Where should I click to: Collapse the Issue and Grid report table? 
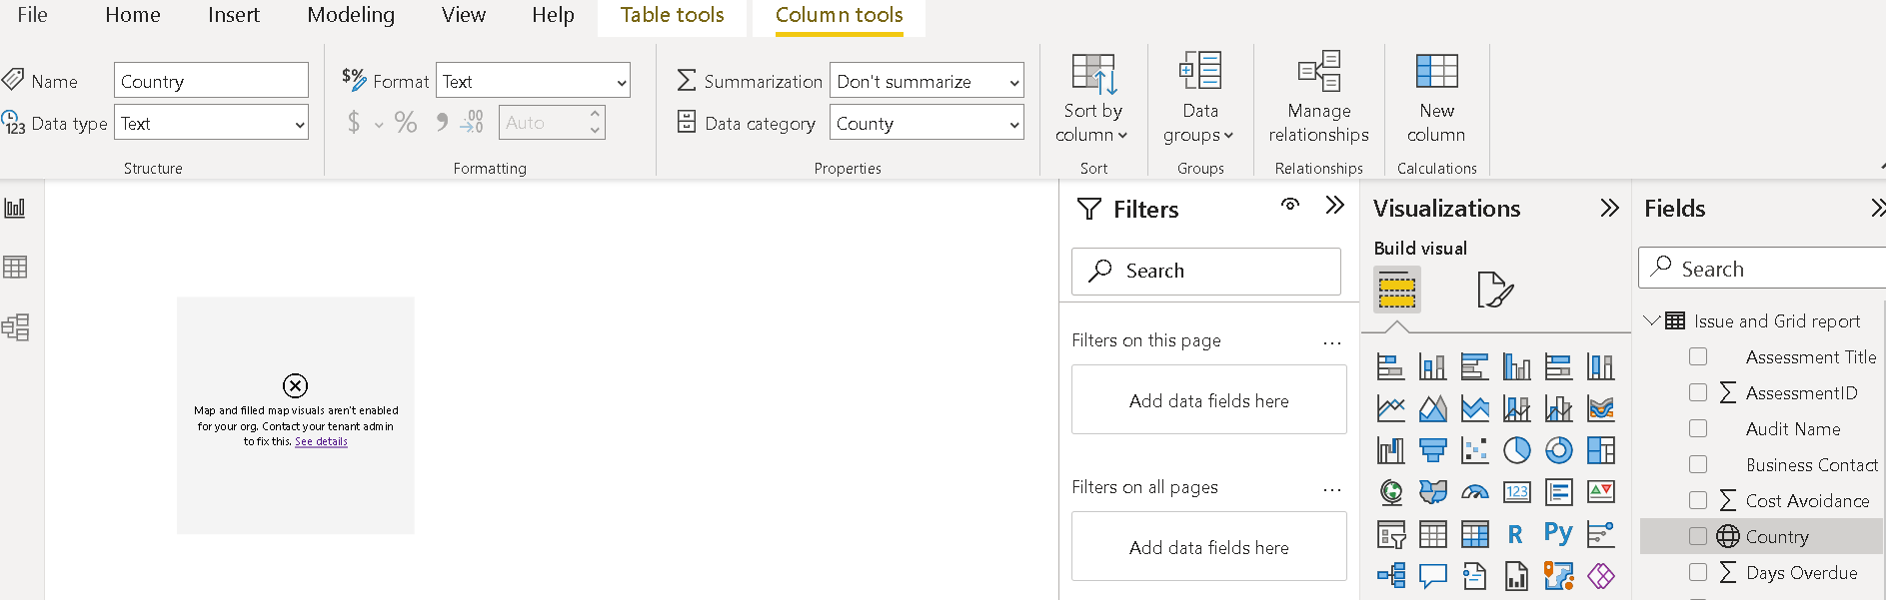[x=1652, y=320]
